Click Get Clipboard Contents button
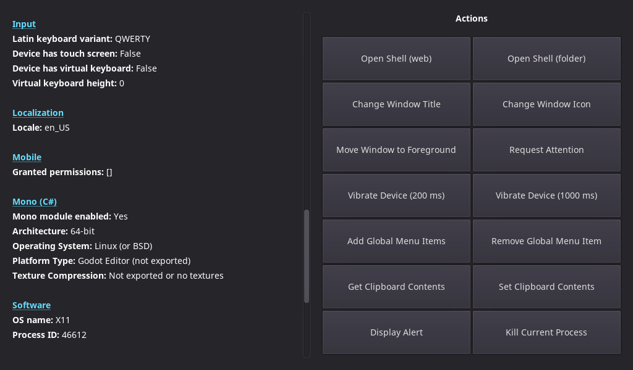This screenshot has height=370, width=633. (396, 287)
